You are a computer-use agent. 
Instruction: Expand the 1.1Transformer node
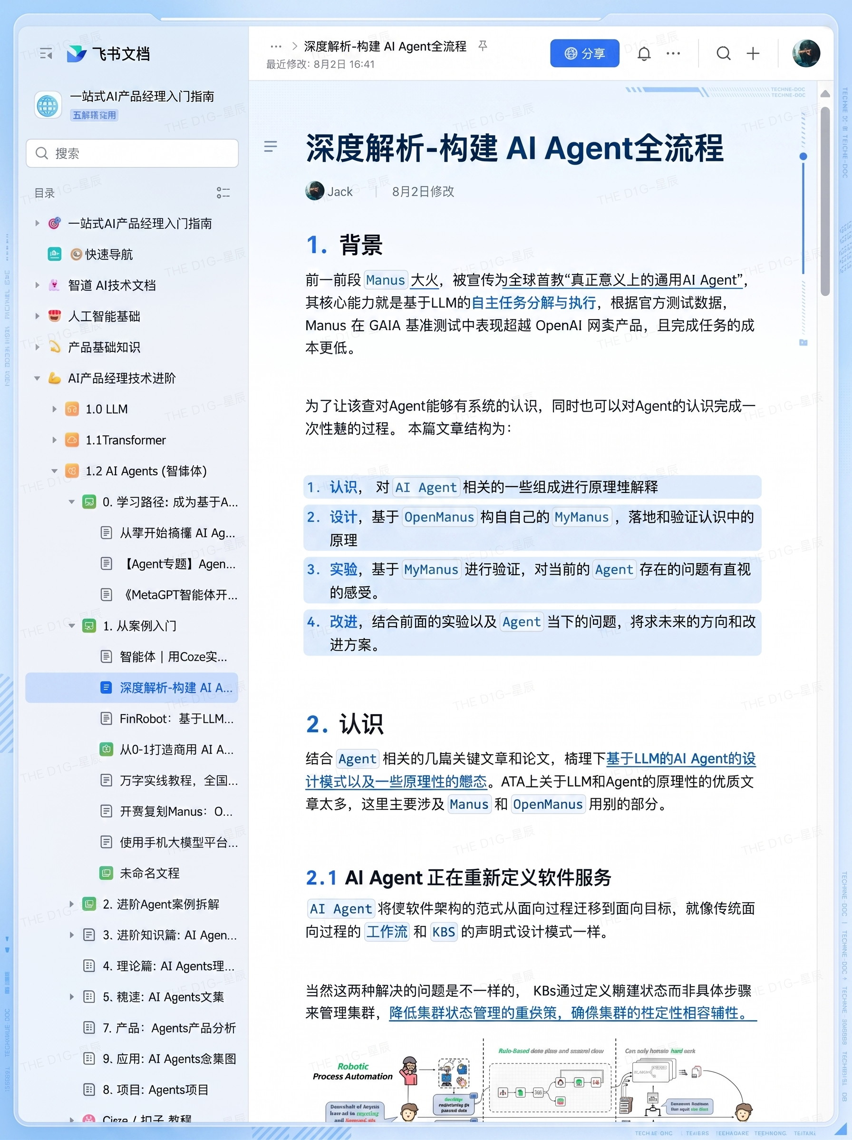(55, 440)
